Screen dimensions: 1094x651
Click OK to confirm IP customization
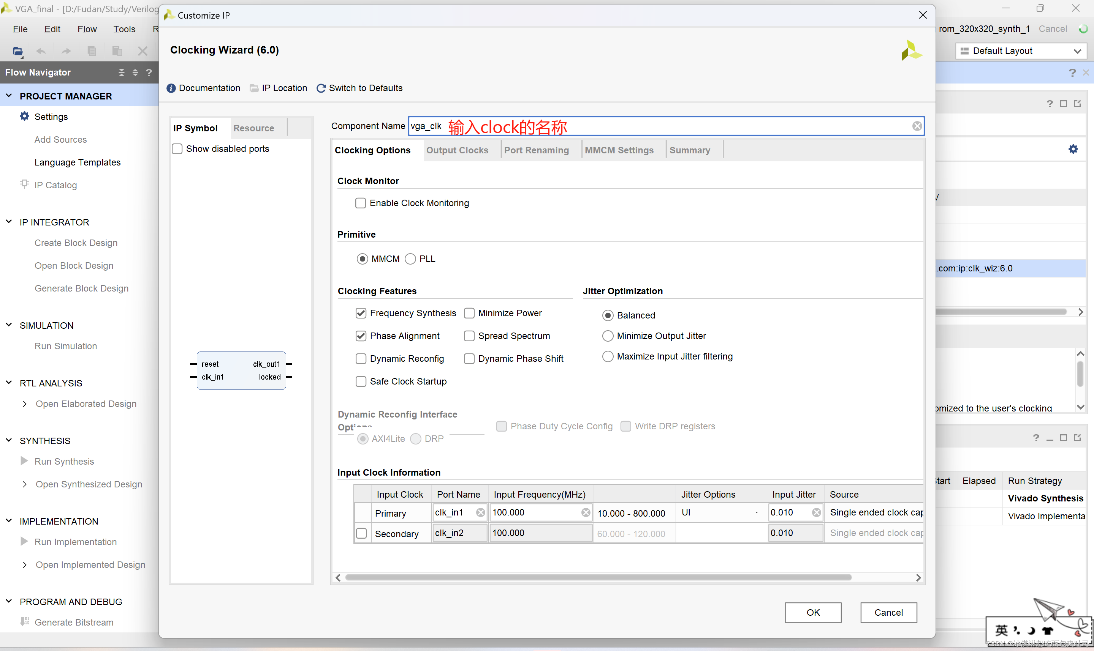tap(813, 612)
